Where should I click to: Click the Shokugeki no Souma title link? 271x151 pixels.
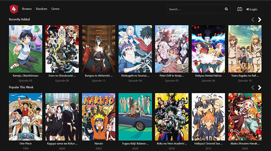point(135,75)
